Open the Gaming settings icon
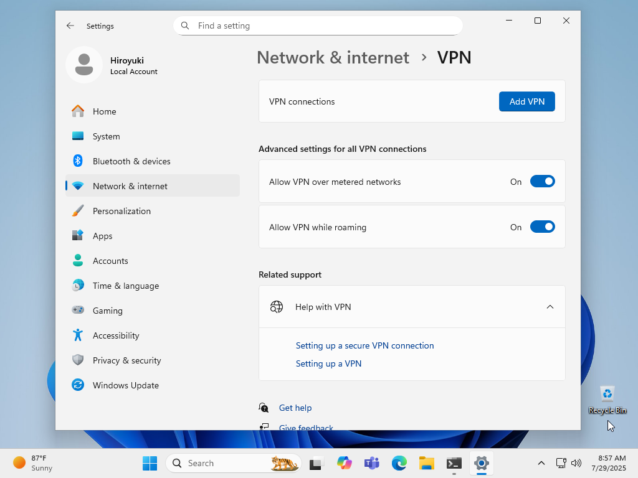Viewport: 638px width, 478px height. pyautogui.click(x=77, y=310)
